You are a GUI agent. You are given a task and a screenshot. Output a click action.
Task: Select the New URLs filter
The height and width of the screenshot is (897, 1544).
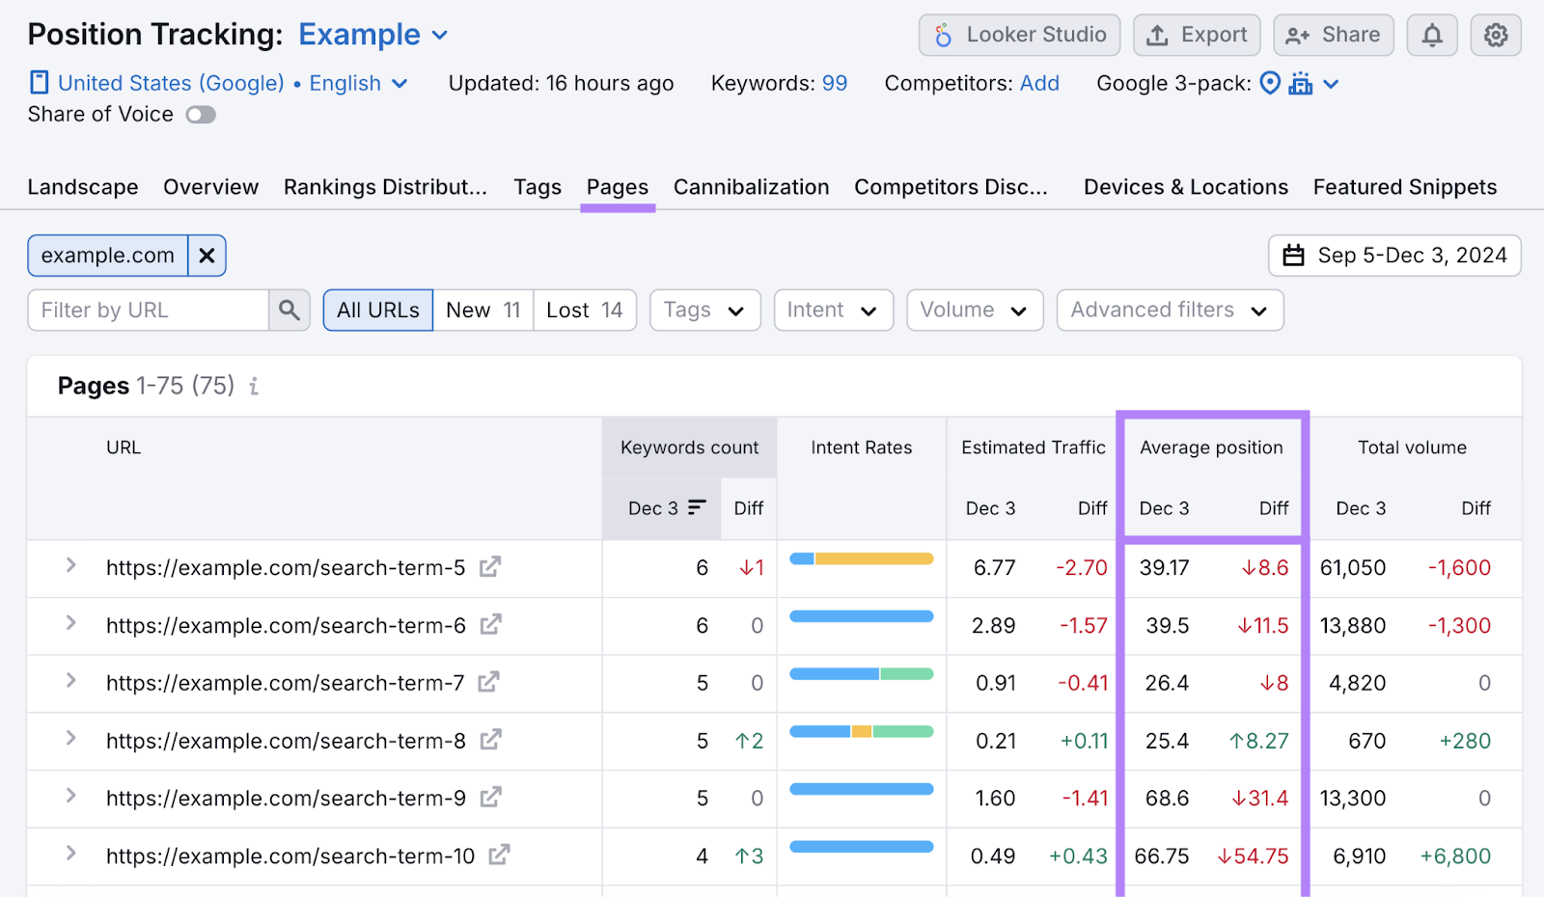click(482, 310)
